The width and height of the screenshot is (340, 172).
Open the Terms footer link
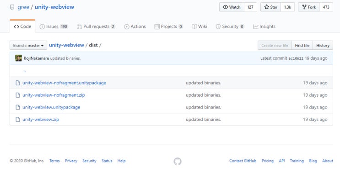click(x=54, y=161)
